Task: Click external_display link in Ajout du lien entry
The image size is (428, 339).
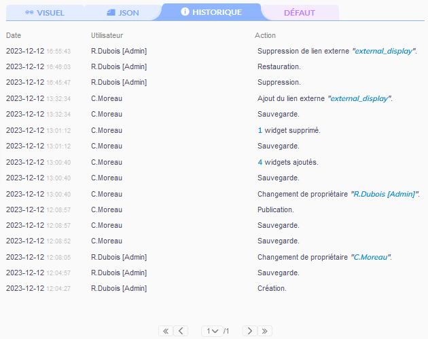Action: click(x=359, y=98)
